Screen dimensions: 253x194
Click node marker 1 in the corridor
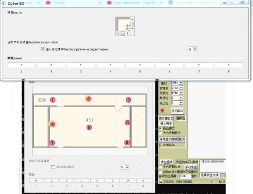pyautogui.click(x=53, y=100)
